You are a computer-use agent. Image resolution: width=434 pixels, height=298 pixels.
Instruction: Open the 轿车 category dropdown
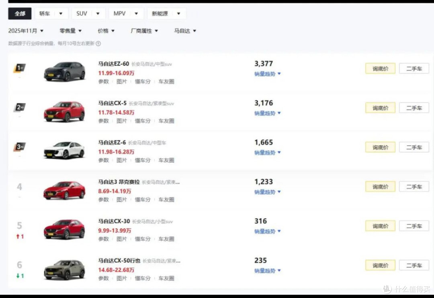(51, 14)
